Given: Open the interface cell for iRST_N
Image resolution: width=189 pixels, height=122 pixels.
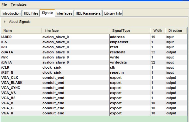Looking at the screenshot, I should (x=76, y=72).
